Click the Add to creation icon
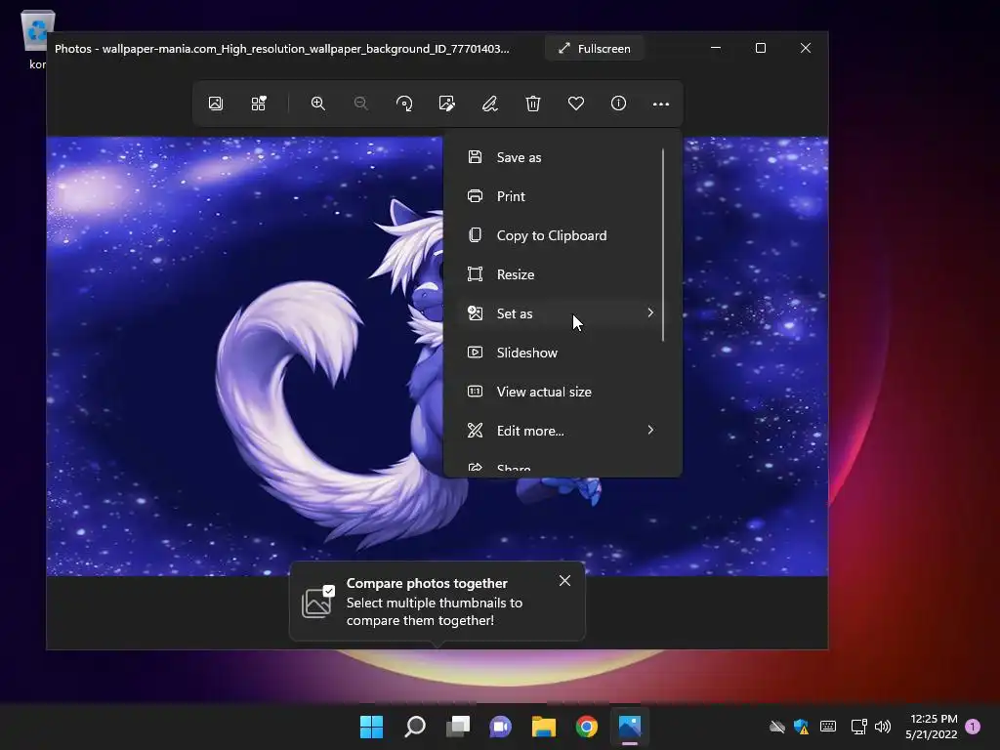 (258, 104)
